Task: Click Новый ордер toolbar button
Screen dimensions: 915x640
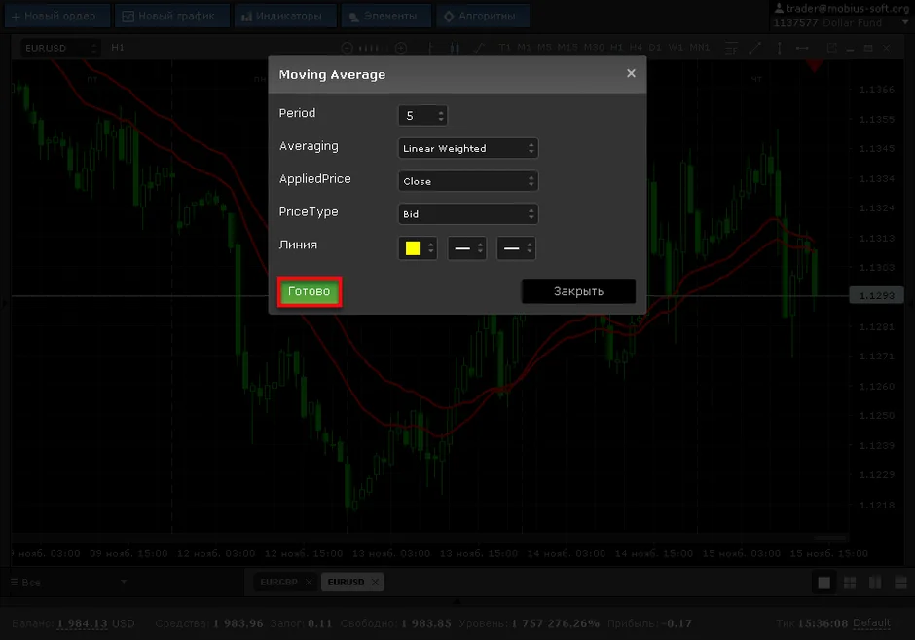Action: [57, 16]
